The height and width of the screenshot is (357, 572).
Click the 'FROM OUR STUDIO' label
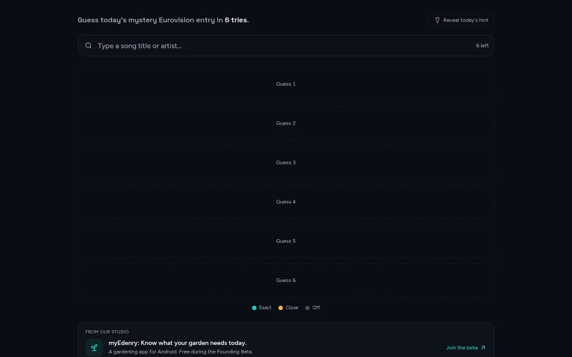(x=107, y=332)
